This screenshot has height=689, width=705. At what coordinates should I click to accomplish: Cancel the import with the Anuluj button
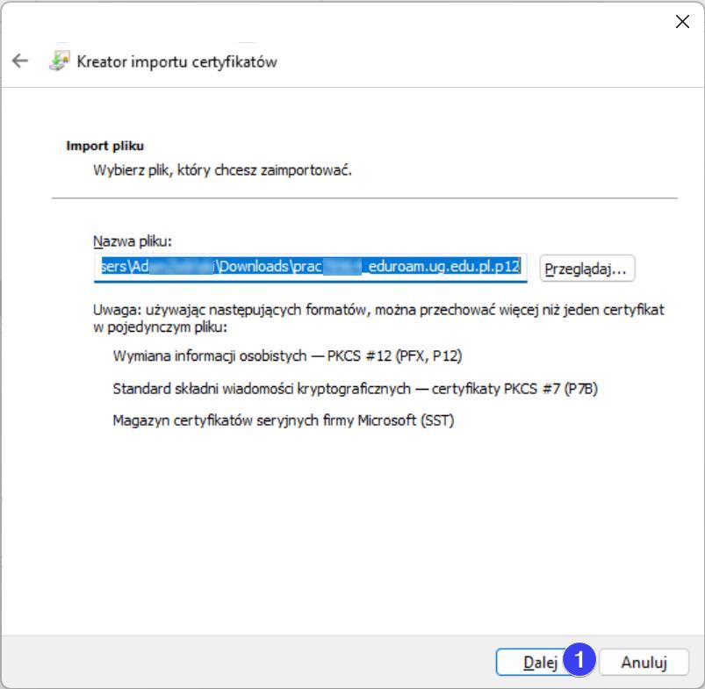(644, 663)
